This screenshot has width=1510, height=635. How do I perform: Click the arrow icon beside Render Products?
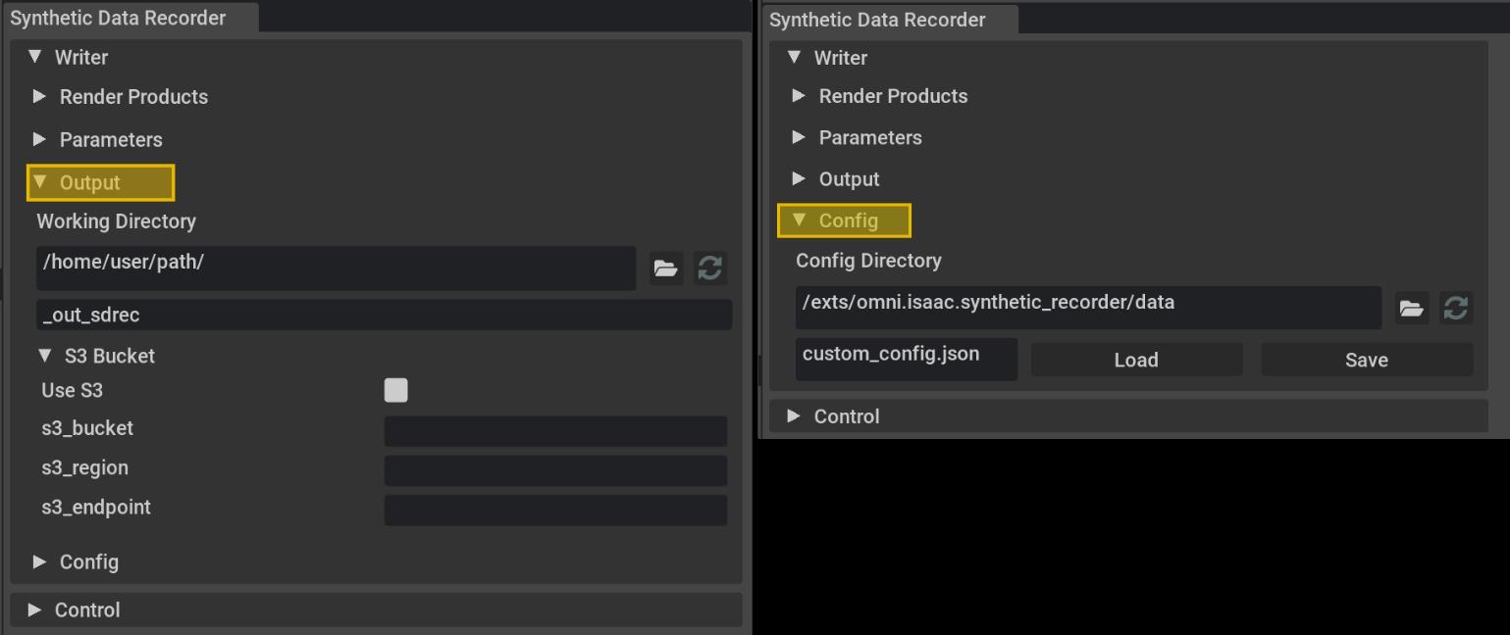point(39,97)
